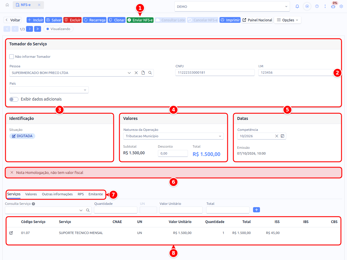Send with Enviar NFS-e
Screen dimensions: 347x260
[140, 20]
